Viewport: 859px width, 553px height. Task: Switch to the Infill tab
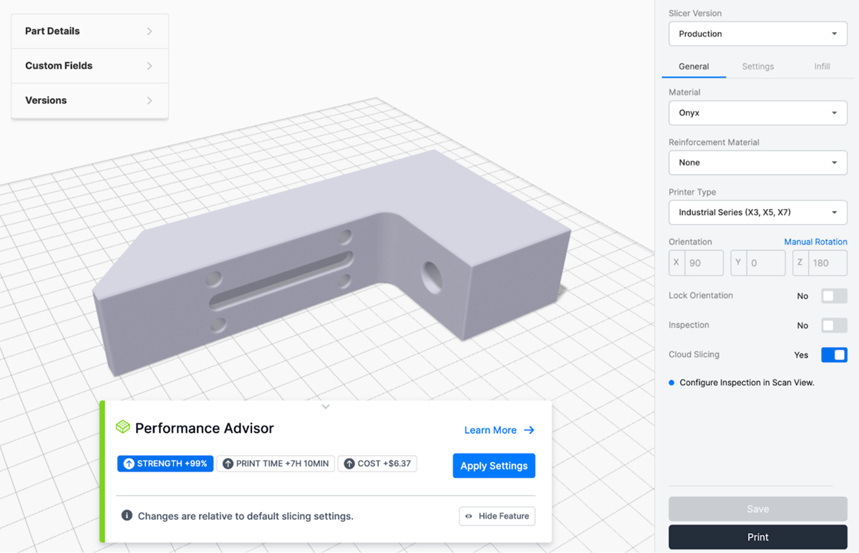click(822, 67)
